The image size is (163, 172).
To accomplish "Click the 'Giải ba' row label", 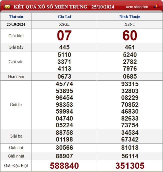I will click(16, 136).
